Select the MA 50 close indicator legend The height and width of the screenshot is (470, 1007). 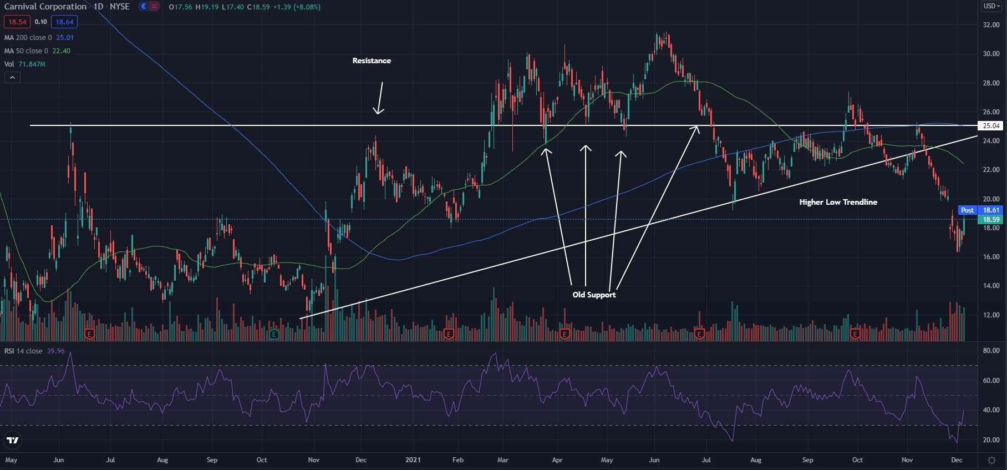(x=37, y=51)
